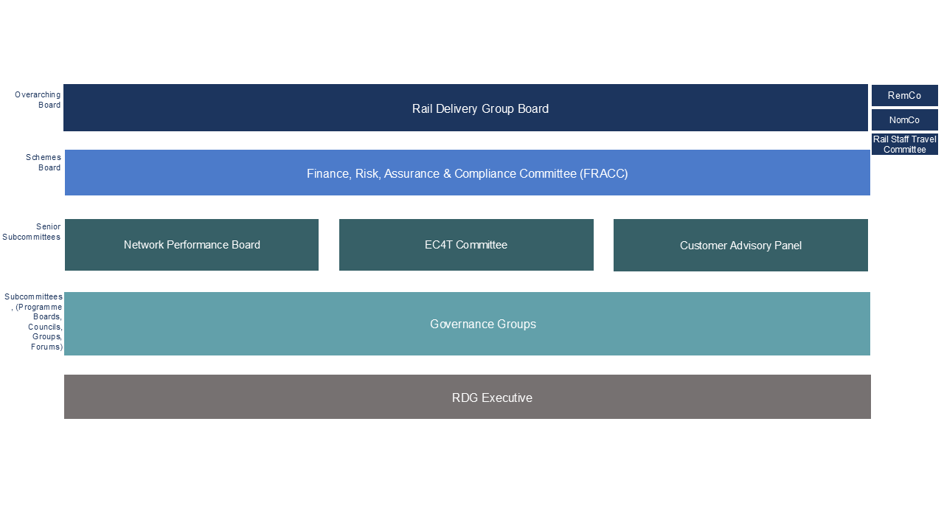
Task: Select the Senior Subcommittees label
Action: point(31,232)
